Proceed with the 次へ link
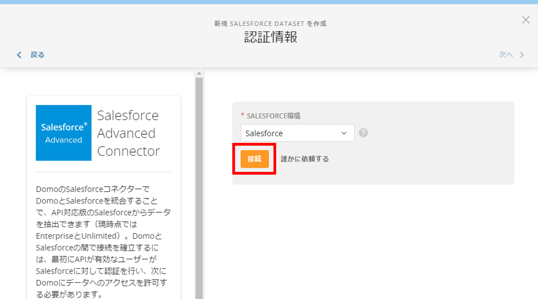 (x=506, y=55)
